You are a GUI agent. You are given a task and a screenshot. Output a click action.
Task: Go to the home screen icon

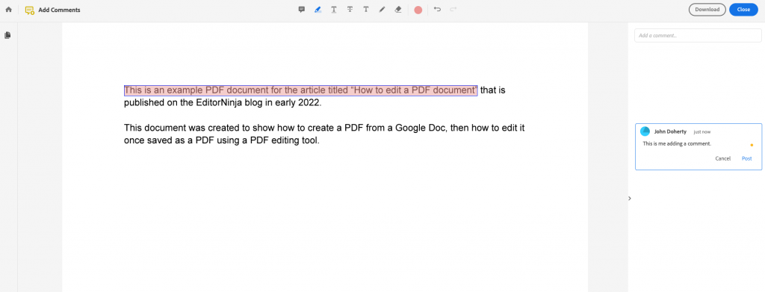[x=8, y=9]
